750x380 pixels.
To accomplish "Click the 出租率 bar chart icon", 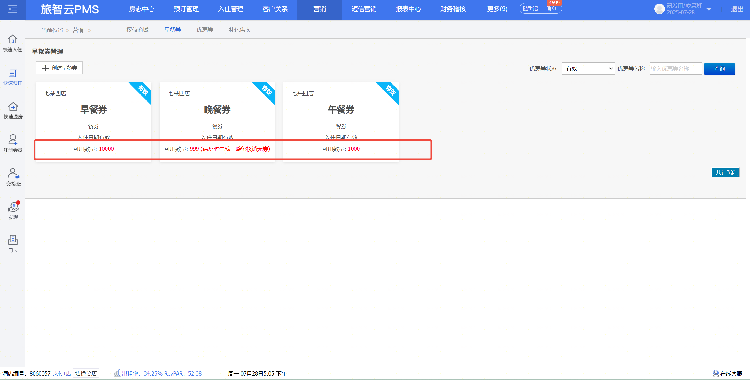I will tap(117, 373).
